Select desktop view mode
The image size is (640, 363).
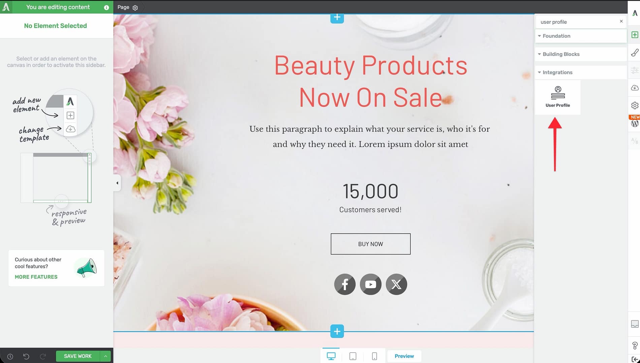(x=331, y=356)
